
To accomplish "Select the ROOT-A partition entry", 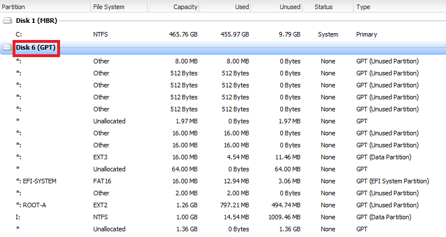I will point(31,205).
